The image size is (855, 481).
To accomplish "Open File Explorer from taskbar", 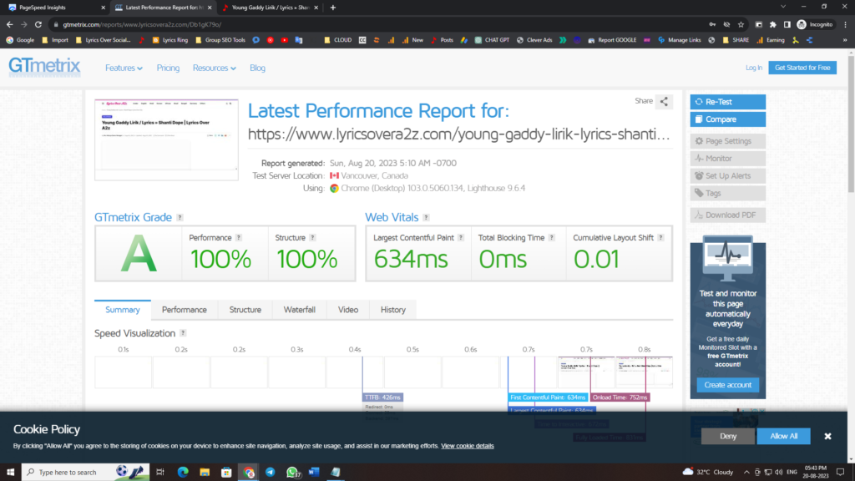I will point(205,473).
